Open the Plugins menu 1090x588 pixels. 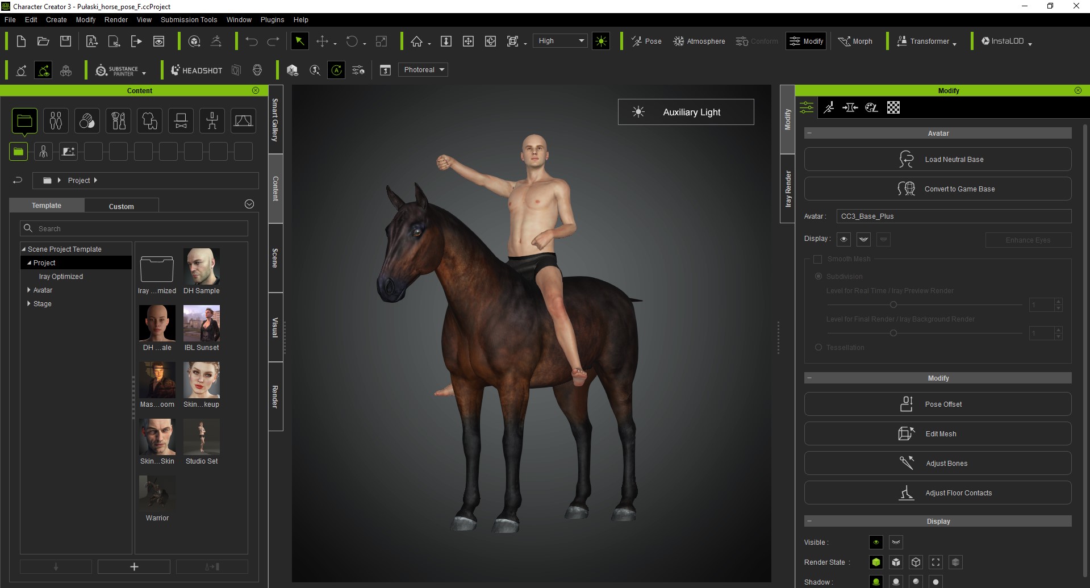(272, 19)
